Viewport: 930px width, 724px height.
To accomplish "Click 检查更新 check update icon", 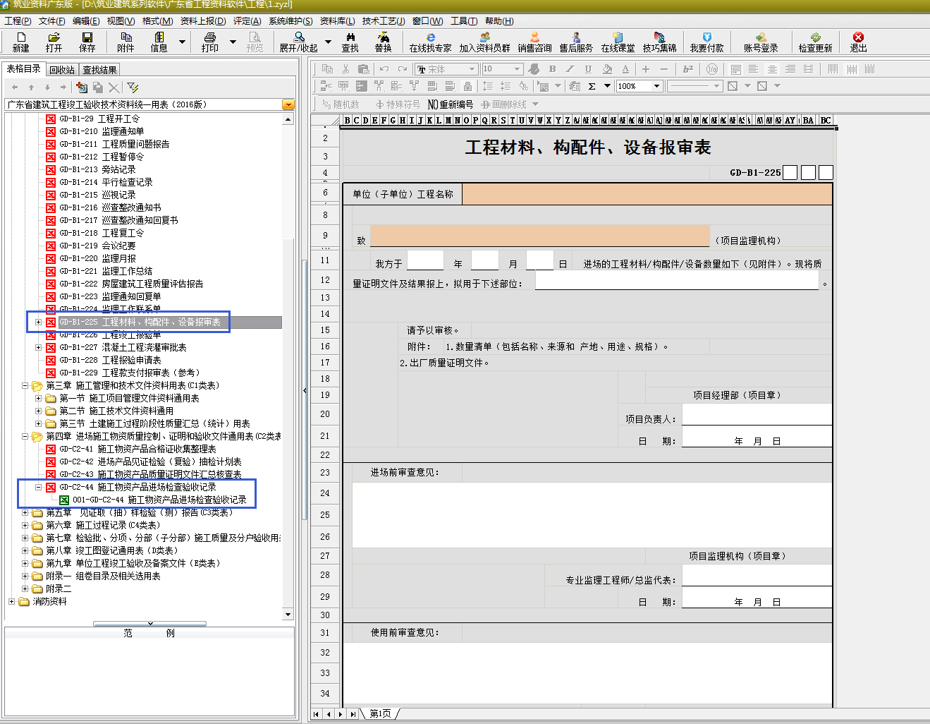I will [815, 42].
